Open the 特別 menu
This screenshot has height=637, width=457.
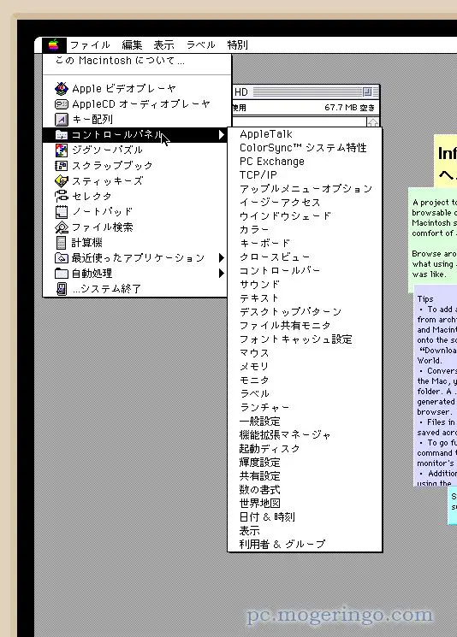point(237,44)
